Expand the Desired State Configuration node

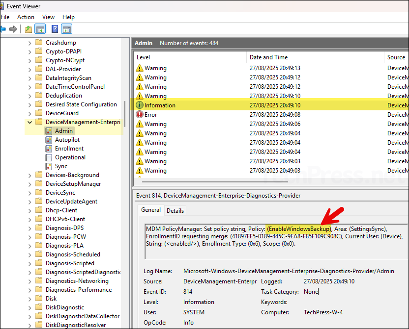coord(29,105)
